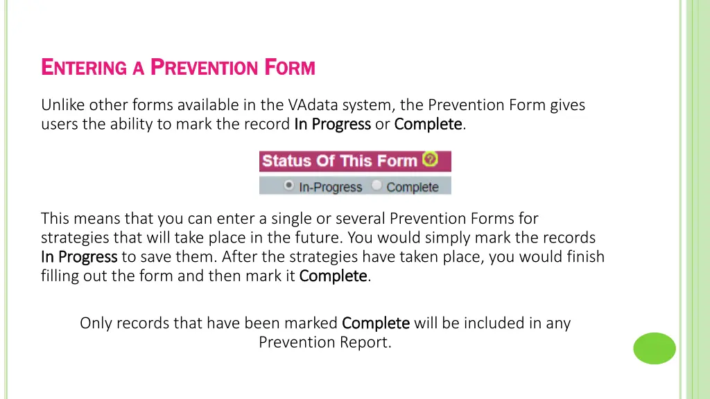The height and width of the screenshot is (399, 710).
Task: Click the In-Progress radio label text
Action: [x=331, y=187]
